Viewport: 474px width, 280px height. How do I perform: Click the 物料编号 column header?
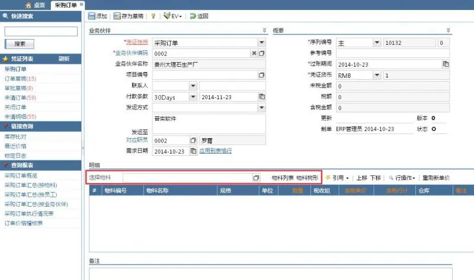click(123, 190)
